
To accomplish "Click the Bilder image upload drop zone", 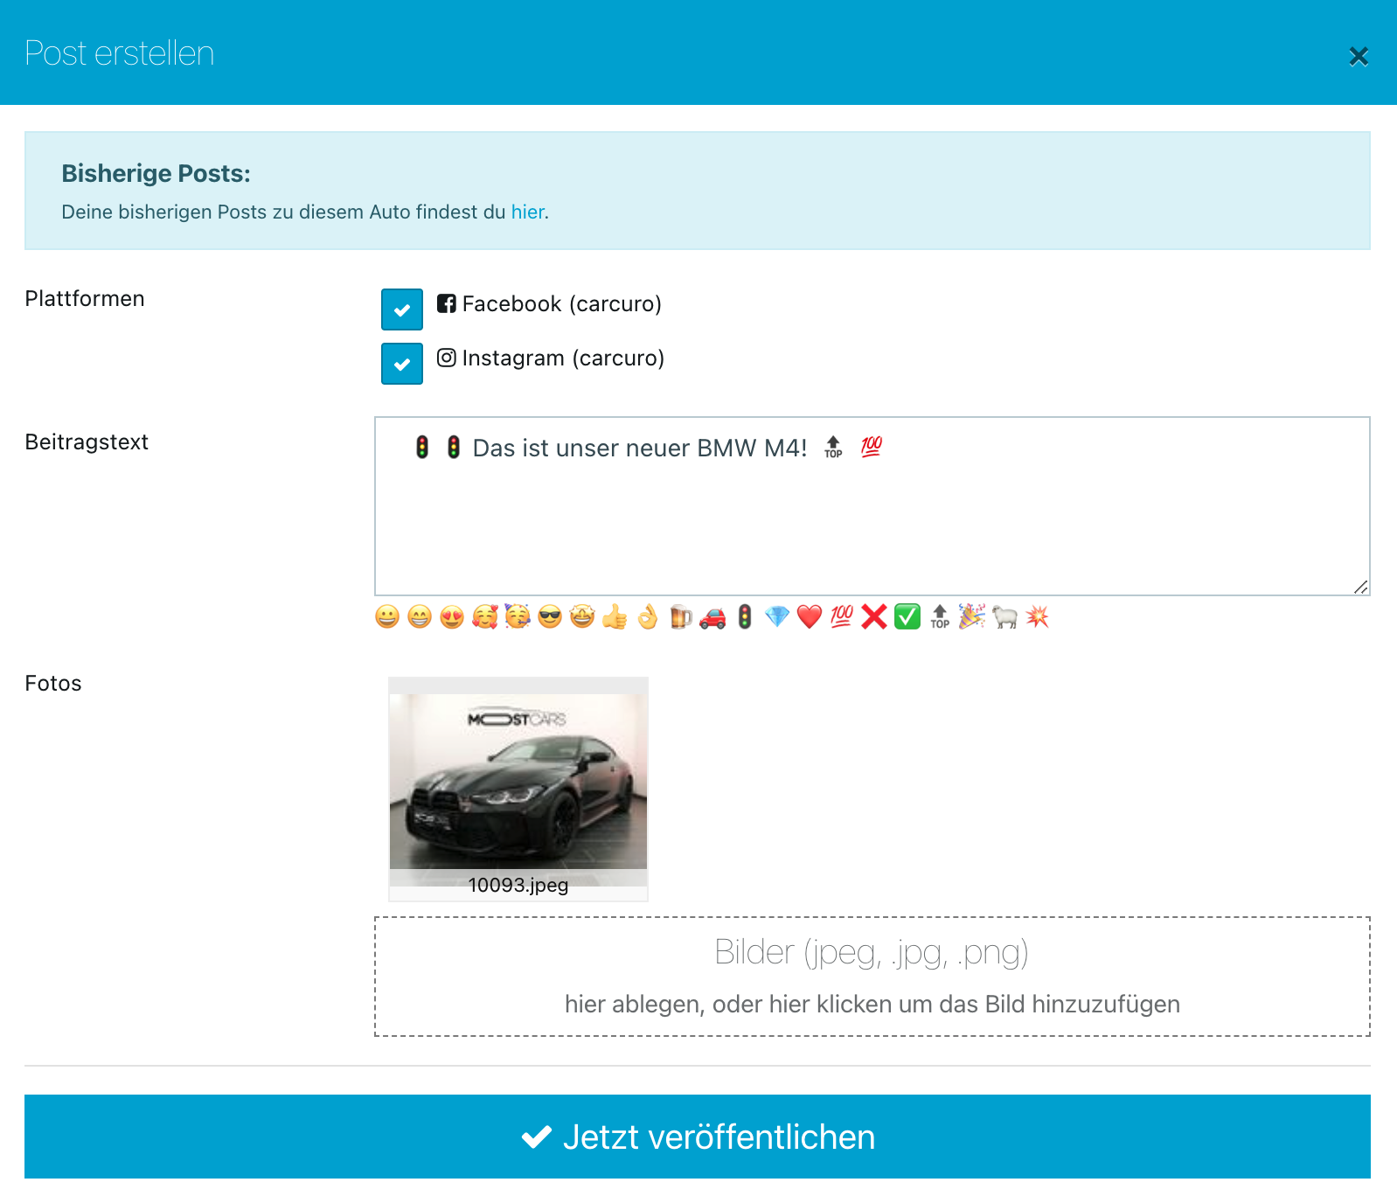I will coord(872,977).
